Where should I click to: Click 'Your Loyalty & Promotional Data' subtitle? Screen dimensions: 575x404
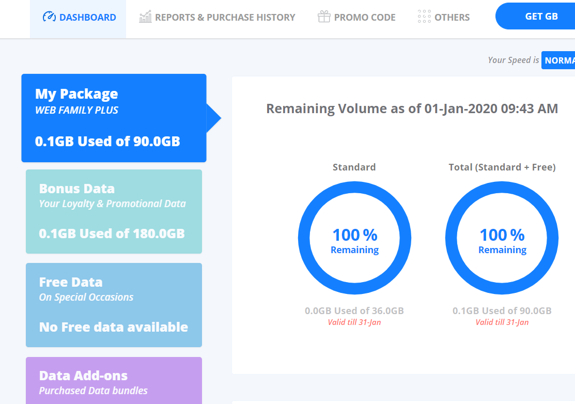tap(113, 204)
